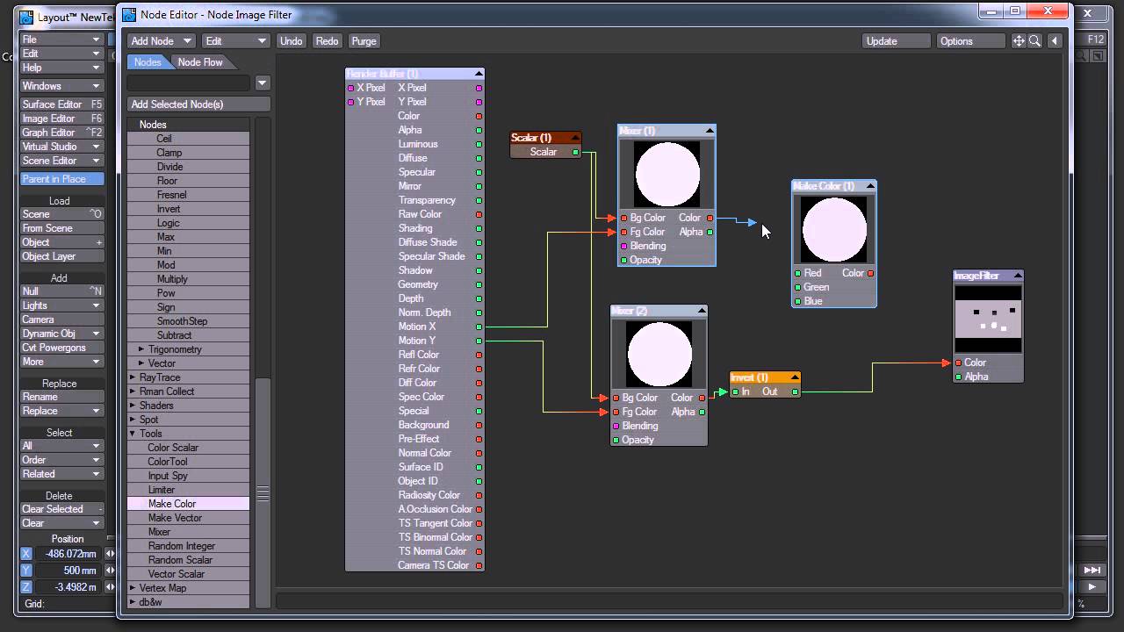Open the Add Node dropdown

click(161, 41)
